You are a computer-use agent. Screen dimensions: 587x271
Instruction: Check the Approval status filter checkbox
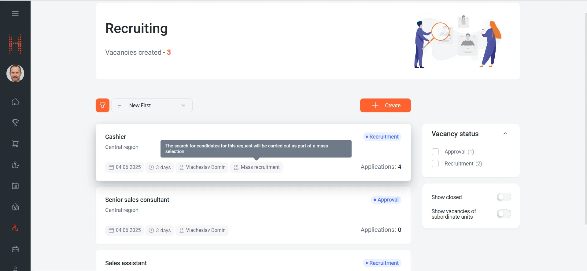(435, 152)
